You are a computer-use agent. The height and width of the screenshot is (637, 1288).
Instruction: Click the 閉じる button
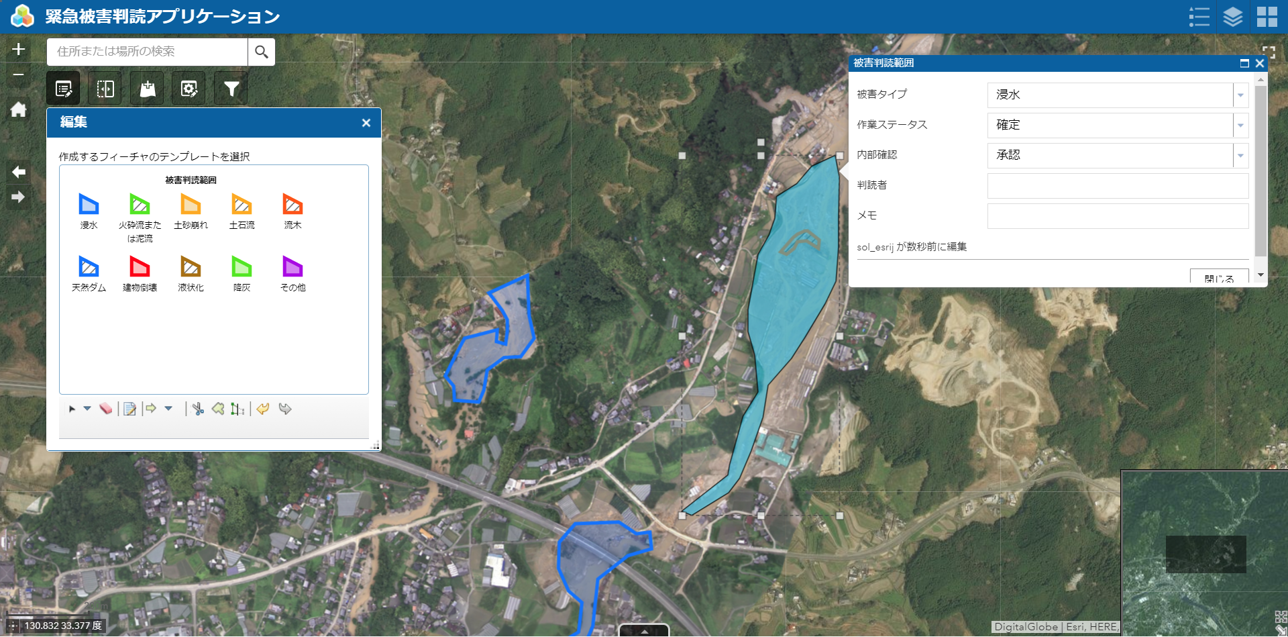(x=1219, y=277)
